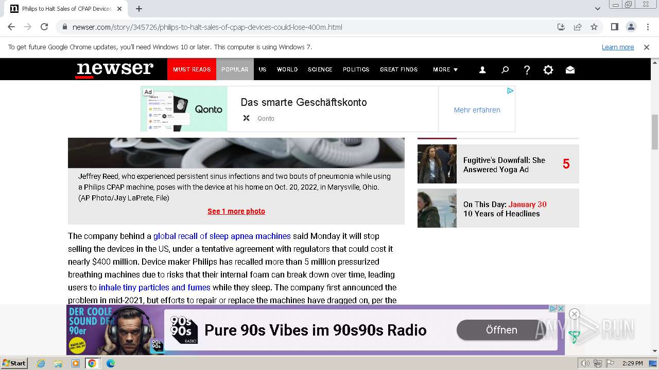Share this page via share icon

tap(578, 27)
